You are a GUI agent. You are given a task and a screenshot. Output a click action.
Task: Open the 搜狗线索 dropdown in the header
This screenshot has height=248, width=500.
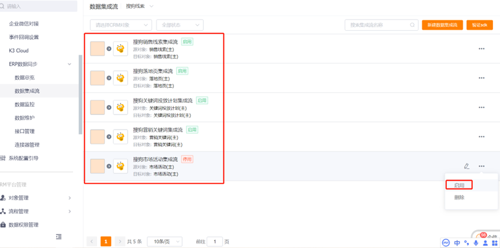(139, 6)
